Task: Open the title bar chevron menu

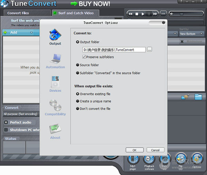Action: coord(187,1)
